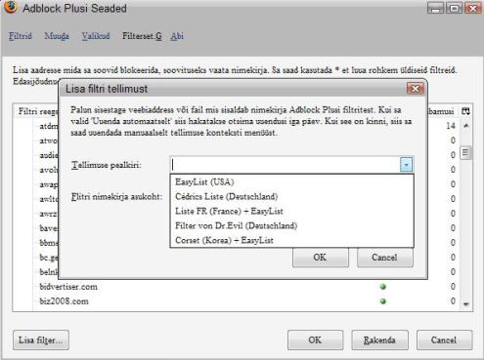The image size is (484, 360).
Task: Open the Muuda menu
Action: (57, 36)
